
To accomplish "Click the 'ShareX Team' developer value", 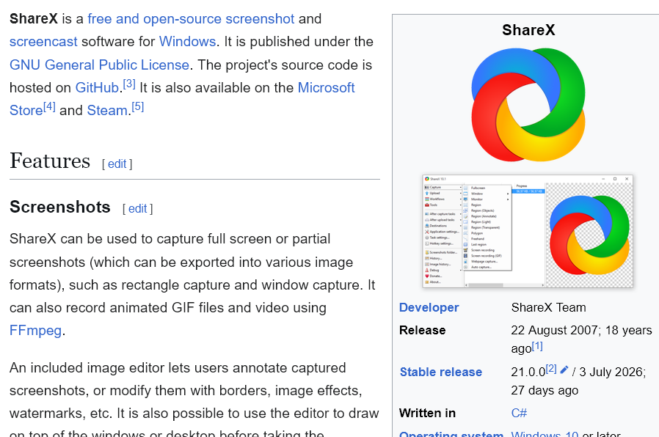I will [548, 307].
